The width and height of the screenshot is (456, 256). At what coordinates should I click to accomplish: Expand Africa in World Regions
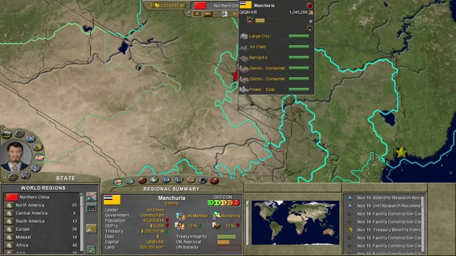tap(42, 245)
